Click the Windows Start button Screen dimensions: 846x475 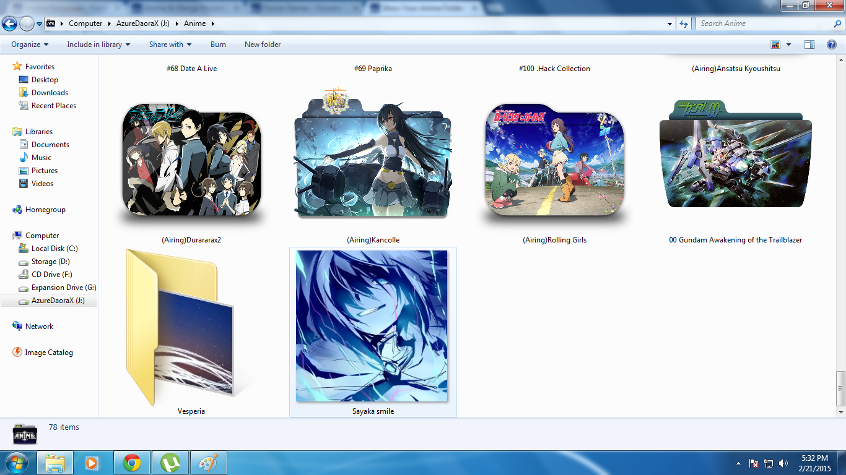pos(16,463)
